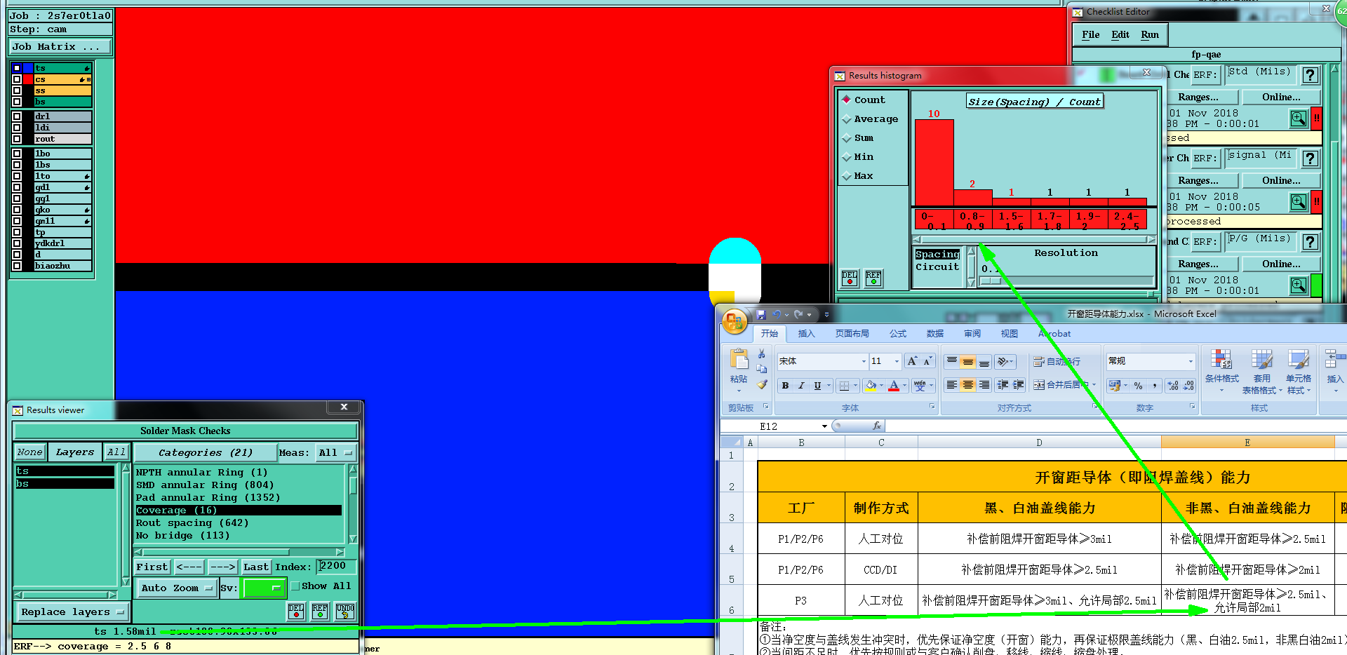The height and width of the screenshot is (655, 1347).
Task: Click the REF icon in Results viewer
Action: [x=320, y=611]
